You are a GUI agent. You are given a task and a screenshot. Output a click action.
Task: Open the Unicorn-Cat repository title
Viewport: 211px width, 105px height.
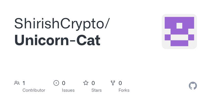coord(57,40)
